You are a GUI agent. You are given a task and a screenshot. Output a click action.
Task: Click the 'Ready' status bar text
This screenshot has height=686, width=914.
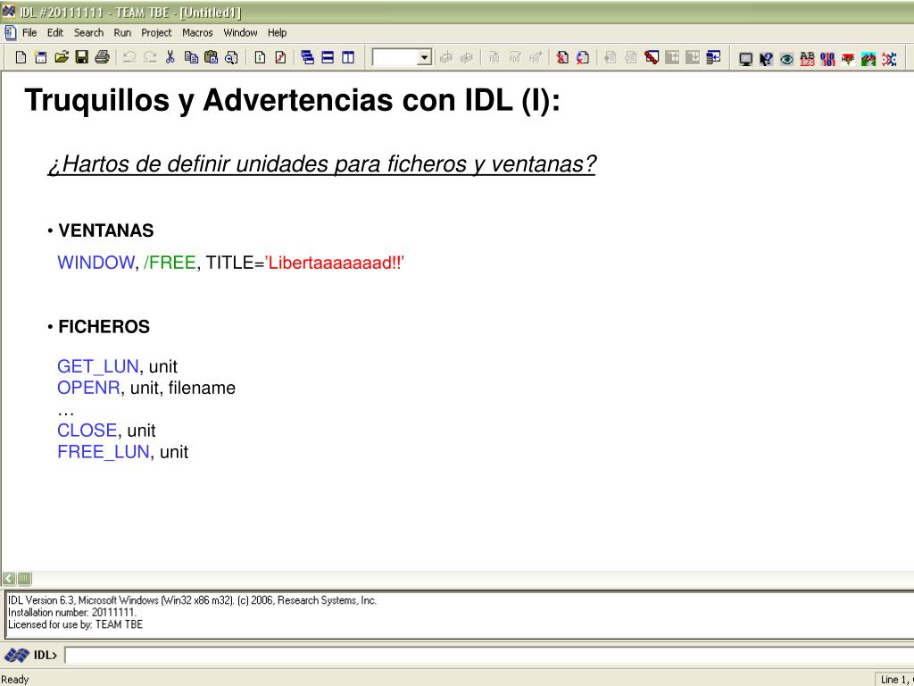(x=14, y=680)
